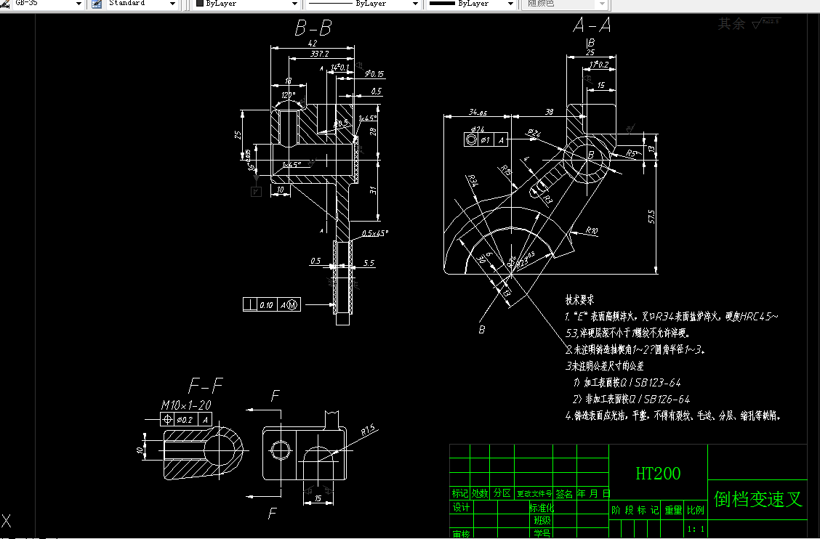The image size is (820, 539).
Task: Expand the linetype ByLayer dropdown
Action: click(415, 4)
